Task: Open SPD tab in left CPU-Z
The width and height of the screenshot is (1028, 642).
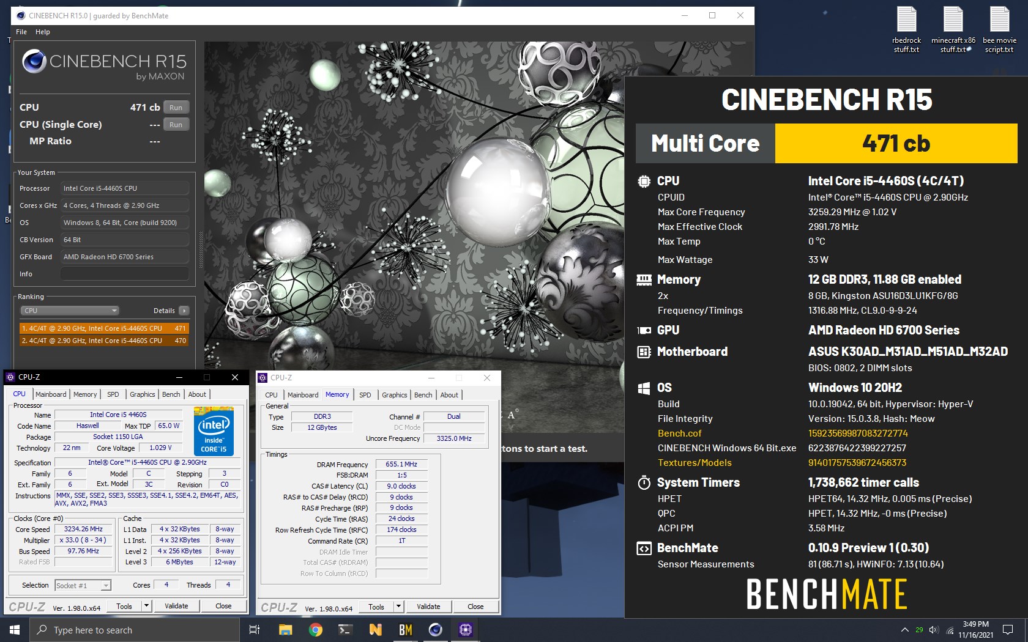Action: click(x=113, y=394)
